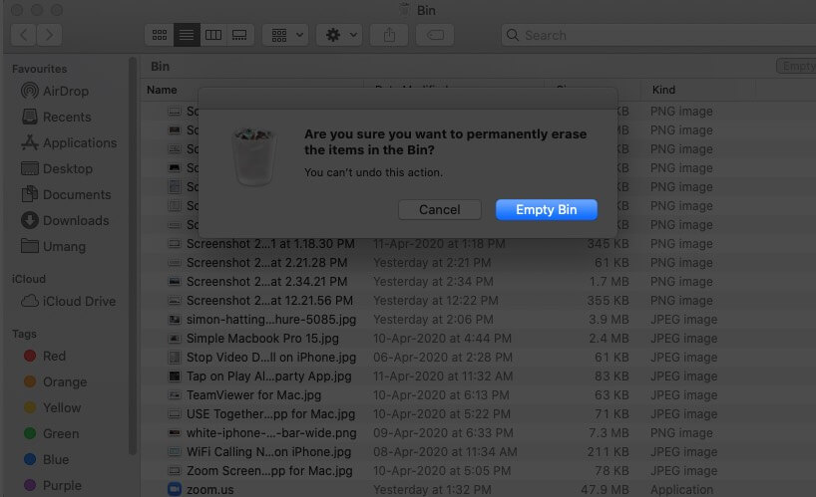Select the Blue tag
Image resolution: width=816 pixels, height=497 pixels.
tap(46, 459)
